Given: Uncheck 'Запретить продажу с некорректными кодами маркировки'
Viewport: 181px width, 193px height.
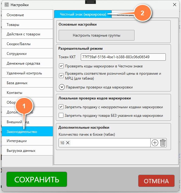Looking at the screenshot, I should pyautogui.click(x=61, y=107).
